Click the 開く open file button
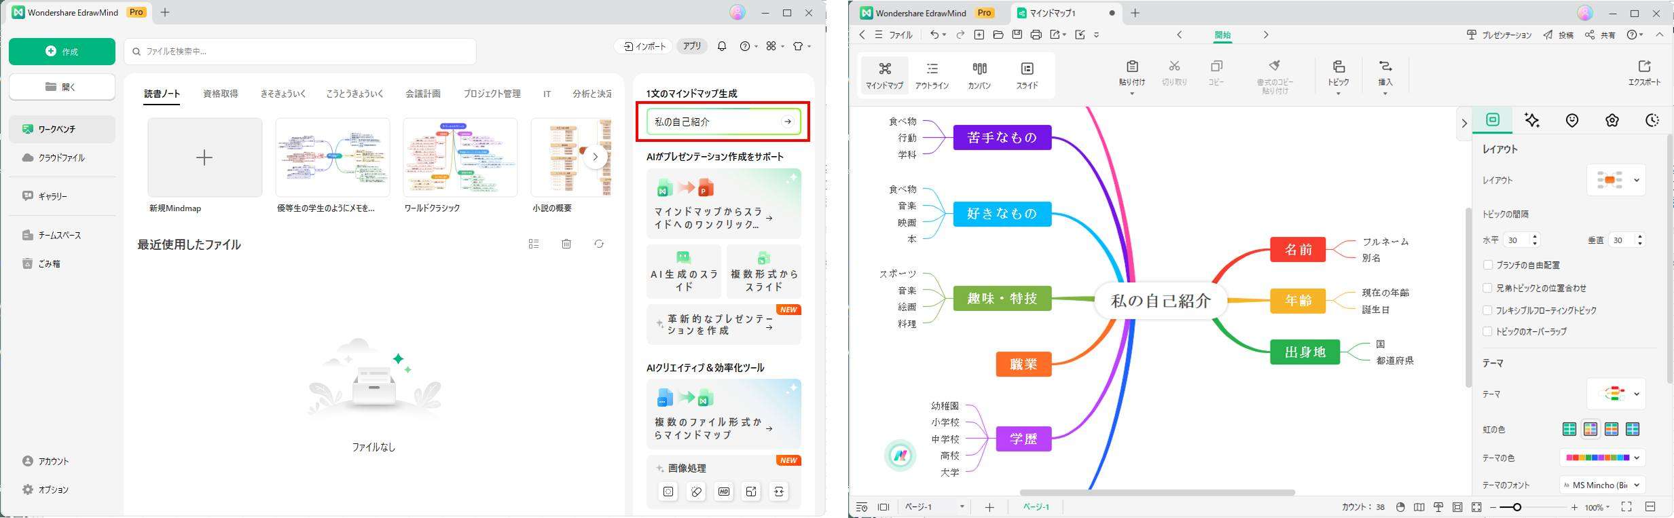Image resolution: width=1674 pixels, height=518 pixels. [x=62, y=87]
